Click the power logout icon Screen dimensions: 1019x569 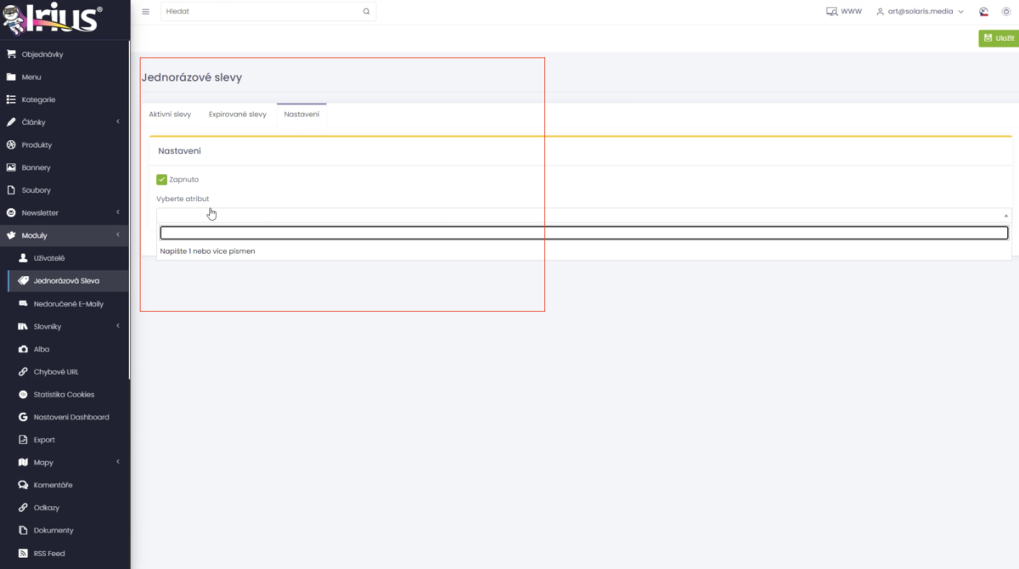point(1006,12)
